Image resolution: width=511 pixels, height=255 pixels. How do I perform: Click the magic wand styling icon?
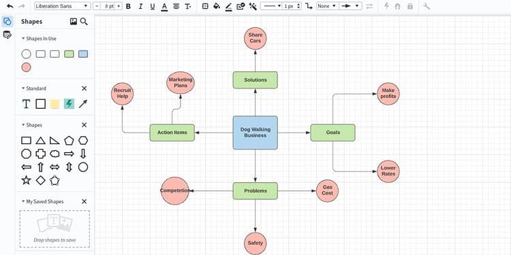(253, 6)
